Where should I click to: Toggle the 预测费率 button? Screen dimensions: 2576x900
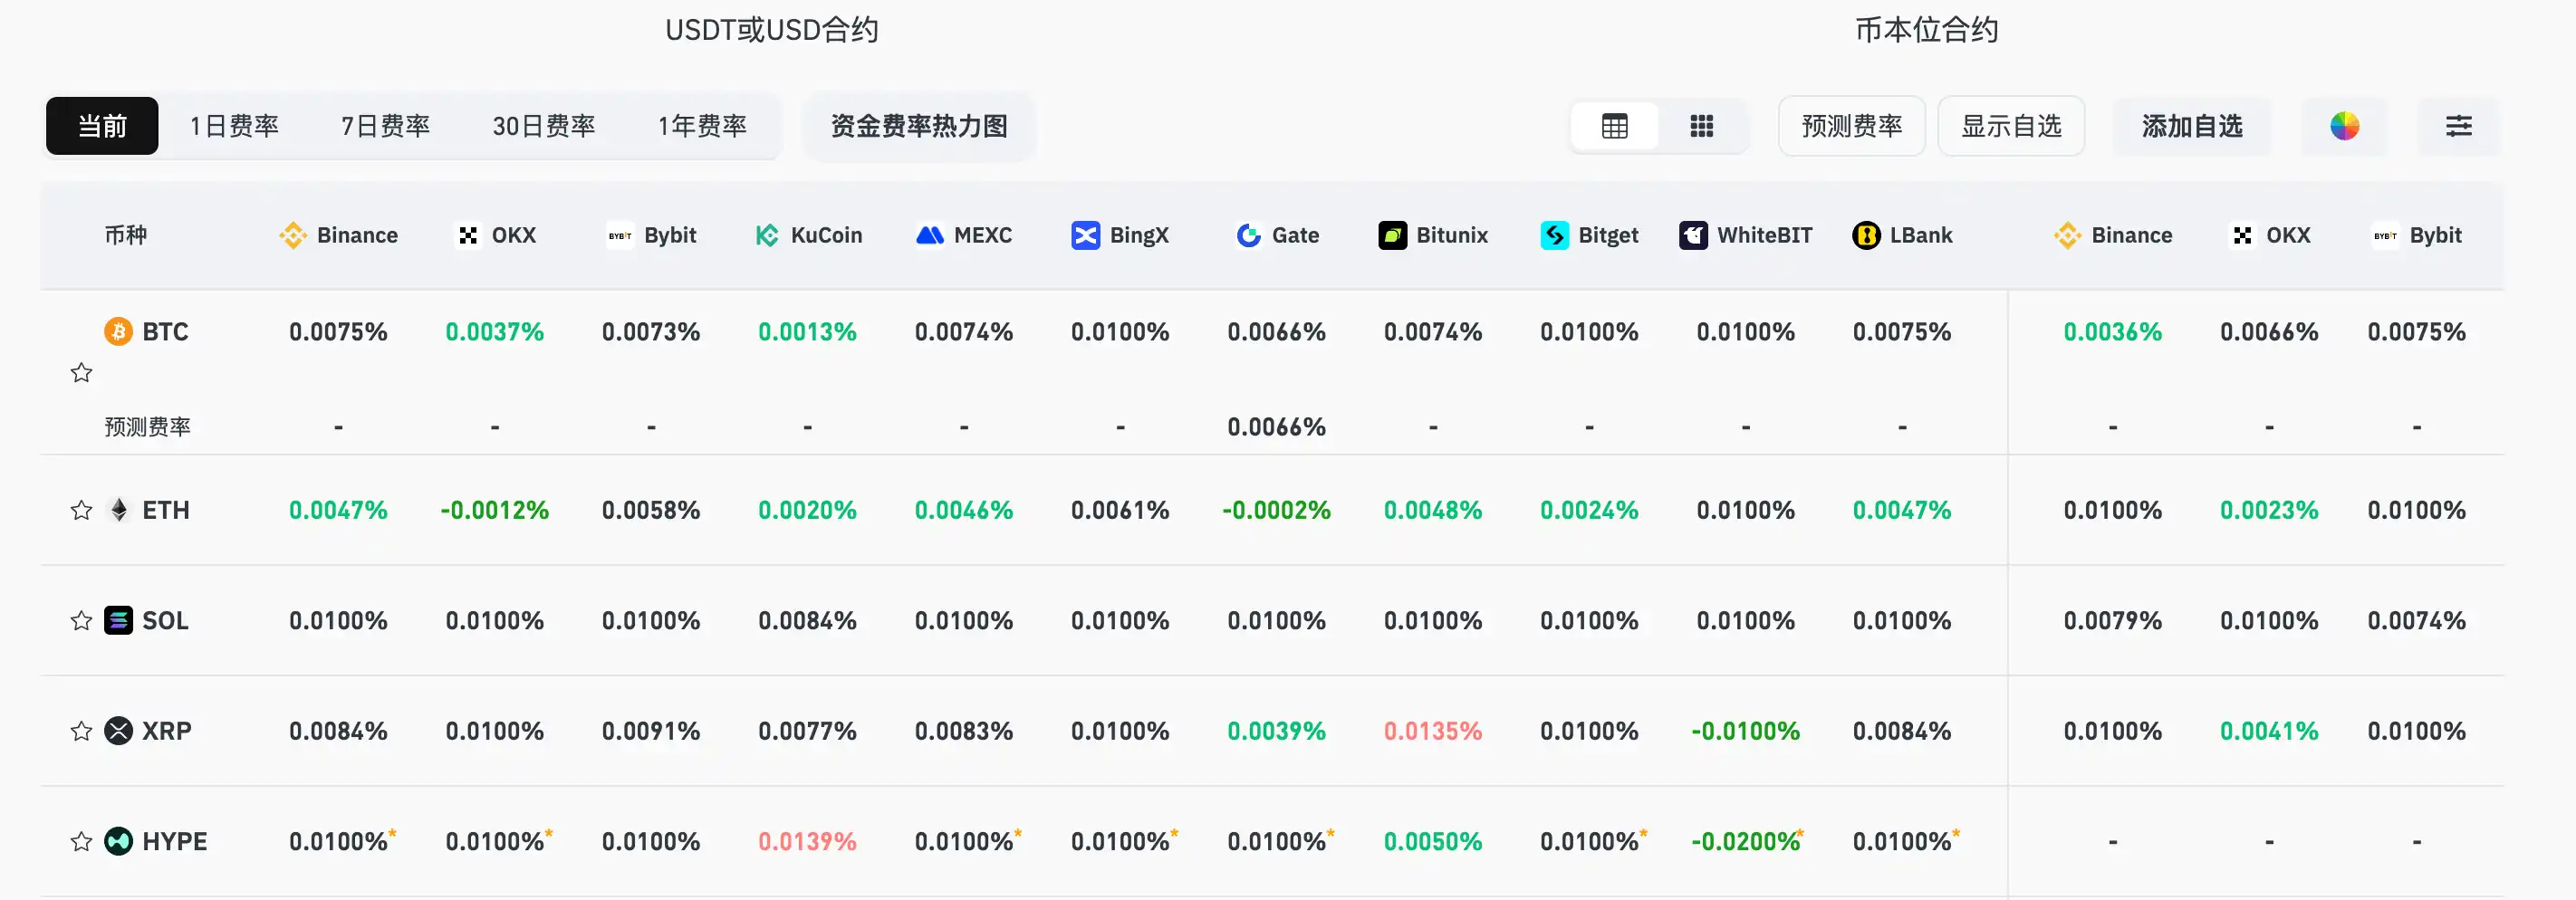[x=1851, y=126]
